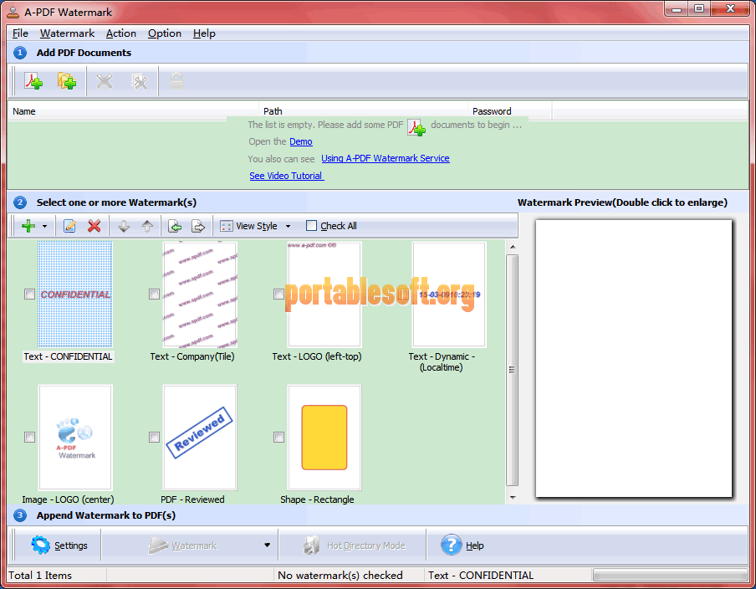The height and width of the screenshot is (589, 756).
Task: Open the Help menu in the menu bar
Action: pyautogui.click(x=204, y=33)
